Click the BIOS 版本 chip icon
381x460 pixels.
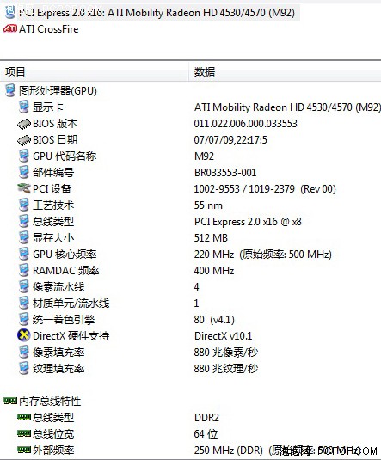24,124
